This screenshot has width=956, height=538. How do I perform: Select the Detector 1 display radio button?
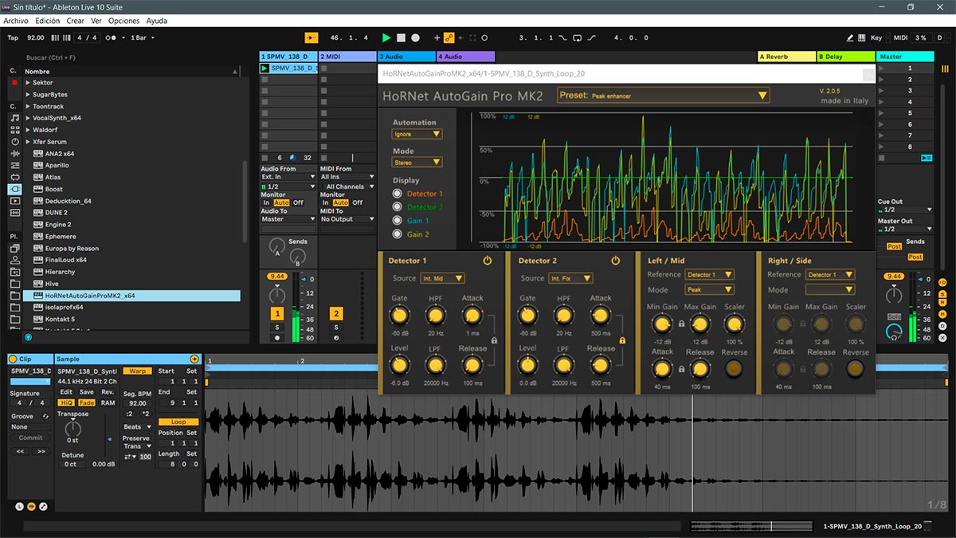click(398, 194)
